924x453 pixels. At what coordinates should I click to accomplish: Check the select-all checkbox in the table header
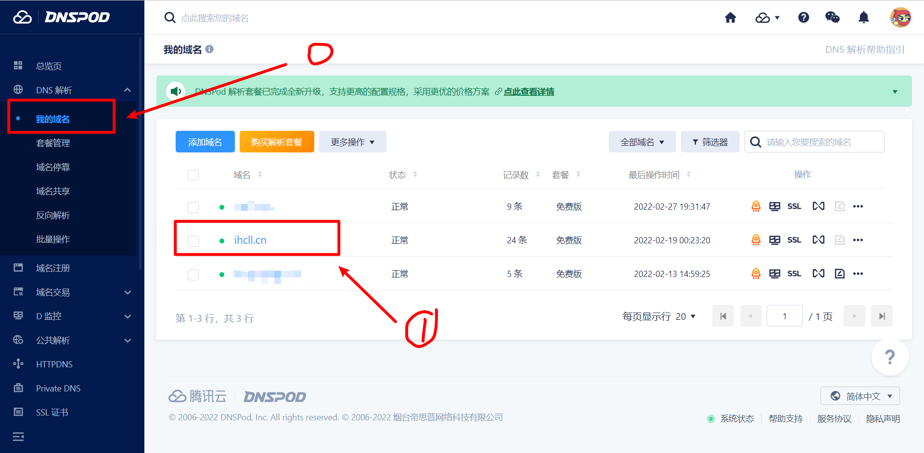click(193, 175)
